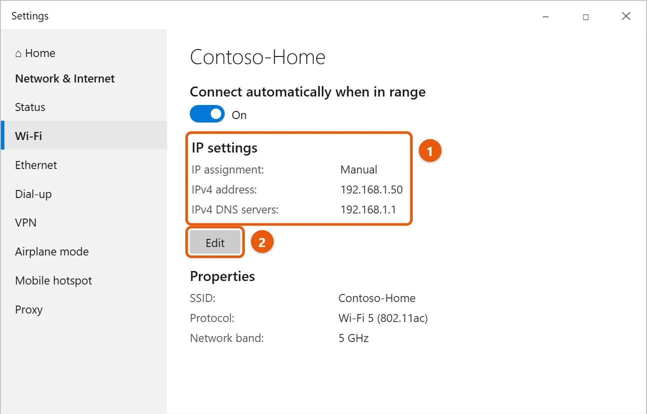Click the Contoso-Home page heading

(x=258, y=57)
